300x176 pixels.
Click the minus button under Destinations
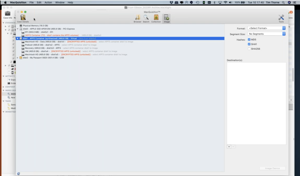pyautogui.click(x=233, y=147)
